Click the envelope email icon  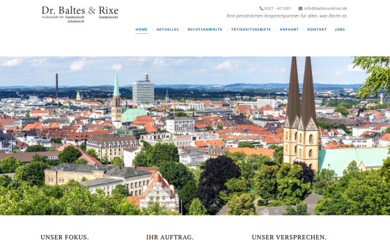coord(300,8)
